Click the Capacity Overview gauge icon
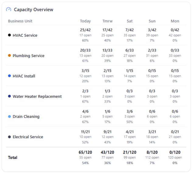192x173 pixels. coord(9,9)
